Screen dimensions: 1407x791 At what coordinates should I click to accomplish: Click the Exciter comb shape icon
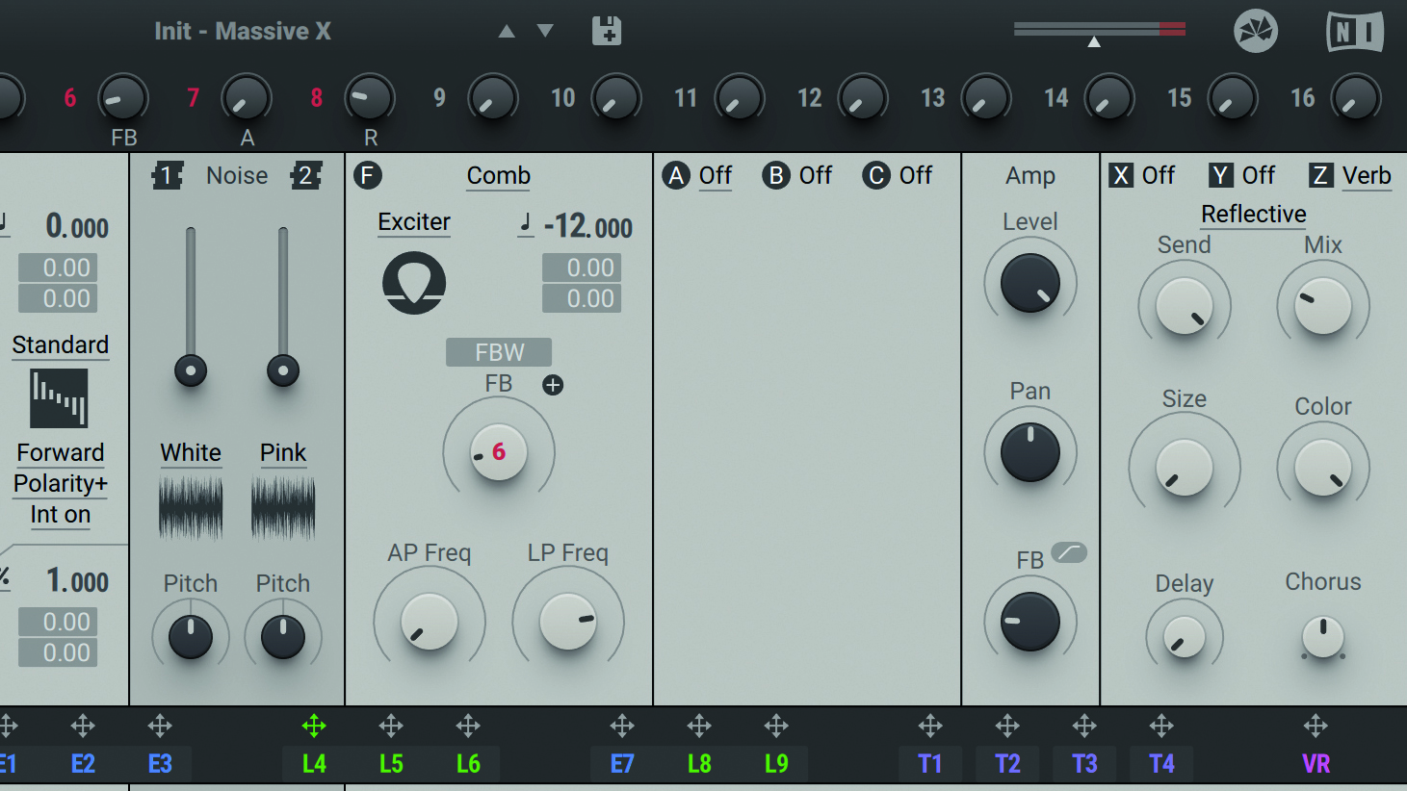click(414, 283)
